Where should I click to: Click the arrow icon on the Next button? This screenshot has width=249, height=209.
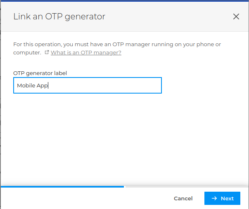214,198
